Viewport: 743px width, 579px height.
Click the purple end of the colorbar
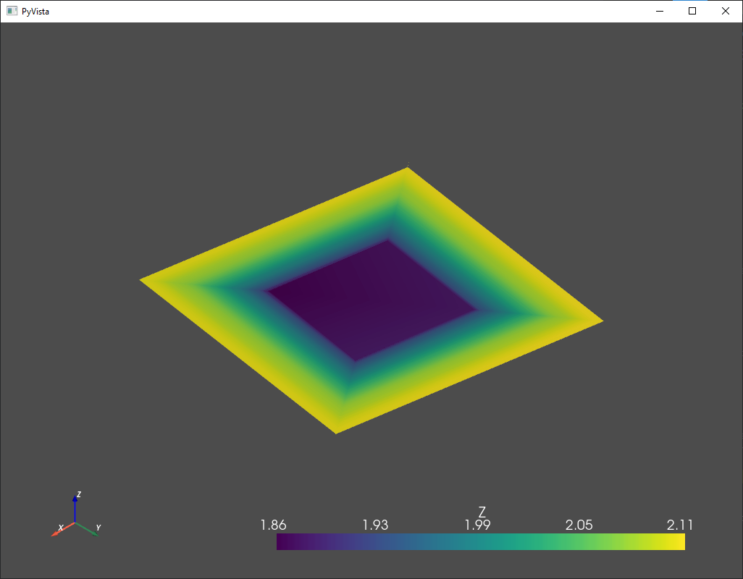point(282,541)
